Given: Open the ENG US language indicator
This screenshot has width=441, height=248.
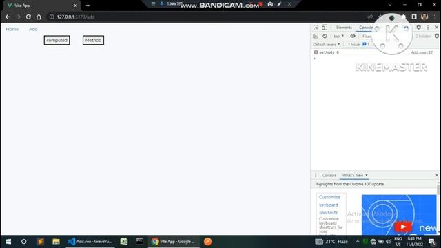Looking at the screenshot, I should click(398, 242).
